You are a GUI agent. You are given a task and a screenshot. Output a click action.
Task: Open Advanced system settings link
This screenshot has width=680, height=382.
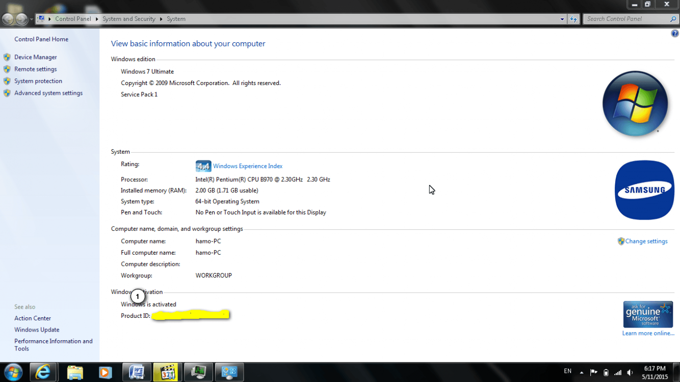(x=48, y=93)
